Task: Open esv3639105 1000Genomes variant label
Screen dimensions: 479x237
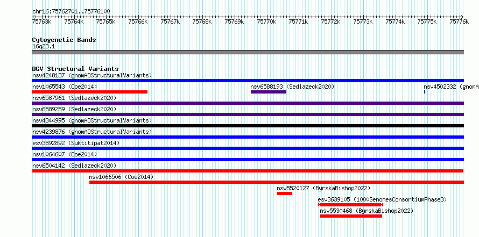Action: (x=382, y=199)
